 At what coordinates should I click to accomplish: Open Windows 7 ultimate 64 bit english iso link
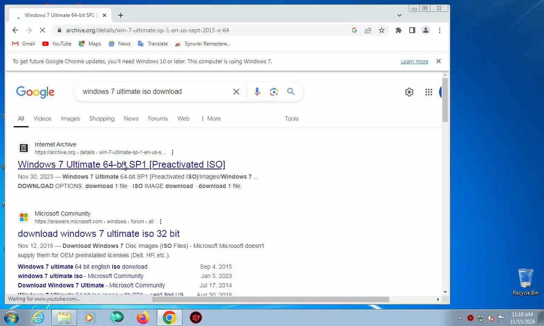point(82,267)
